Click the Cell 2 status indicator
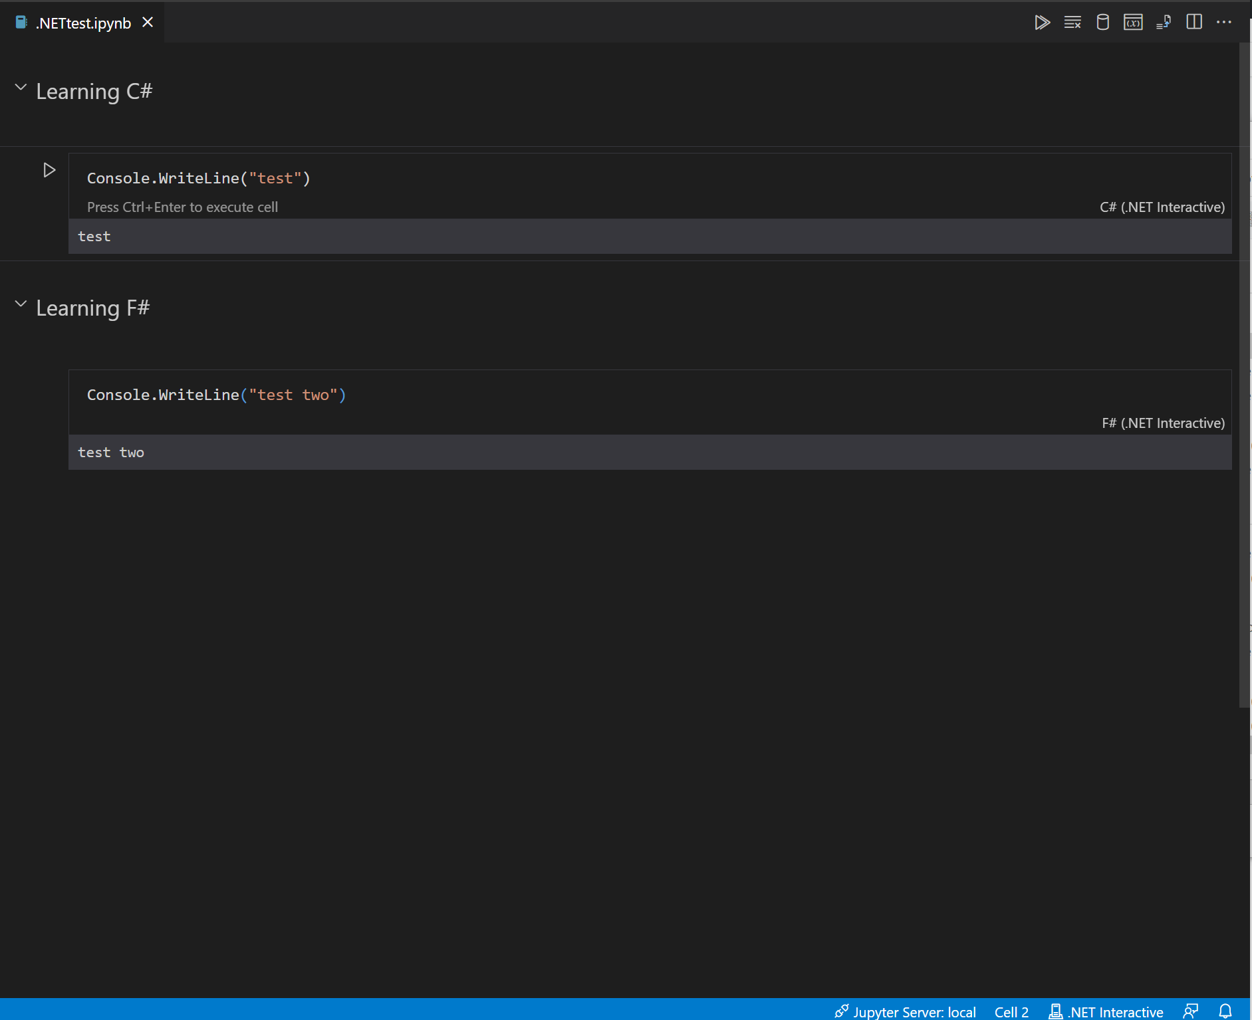 pyautogui.click(x=1011, y=1010)
